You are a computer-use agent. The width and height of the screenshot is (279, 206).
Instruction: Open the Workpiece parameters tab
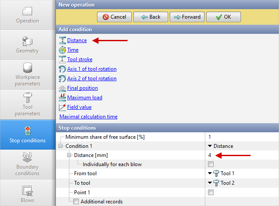pos(27,75)
